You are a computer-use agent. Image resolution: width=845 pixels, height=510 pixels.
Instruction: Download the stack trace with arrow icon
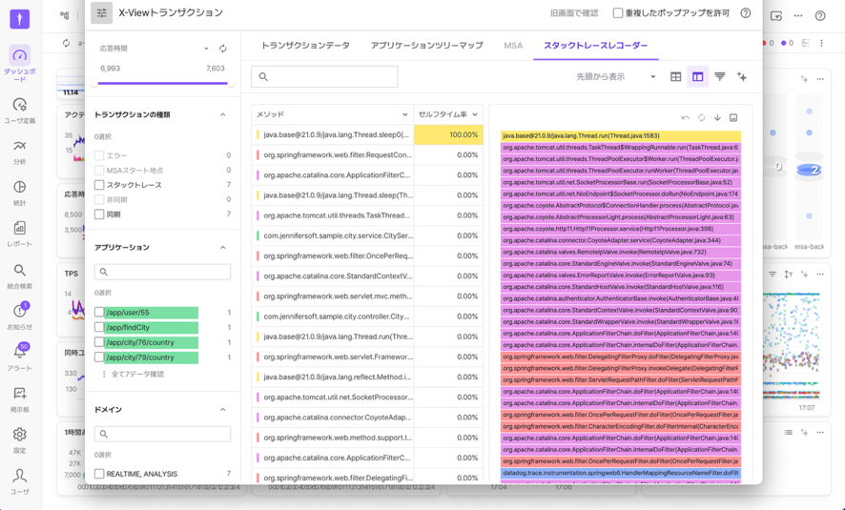tap(717, 117)
